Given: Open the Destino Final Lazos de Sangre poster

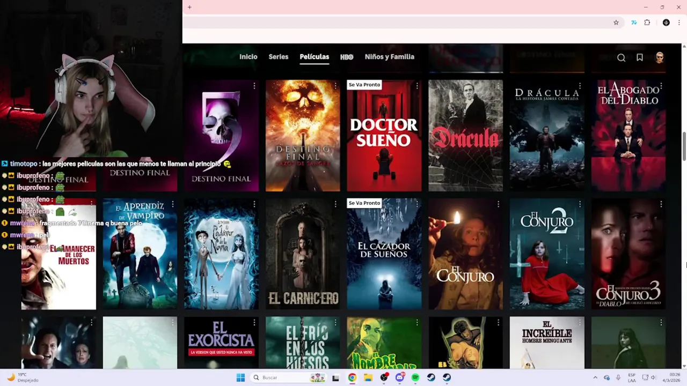Looking at the screenshot, I should tap(303, 136).
